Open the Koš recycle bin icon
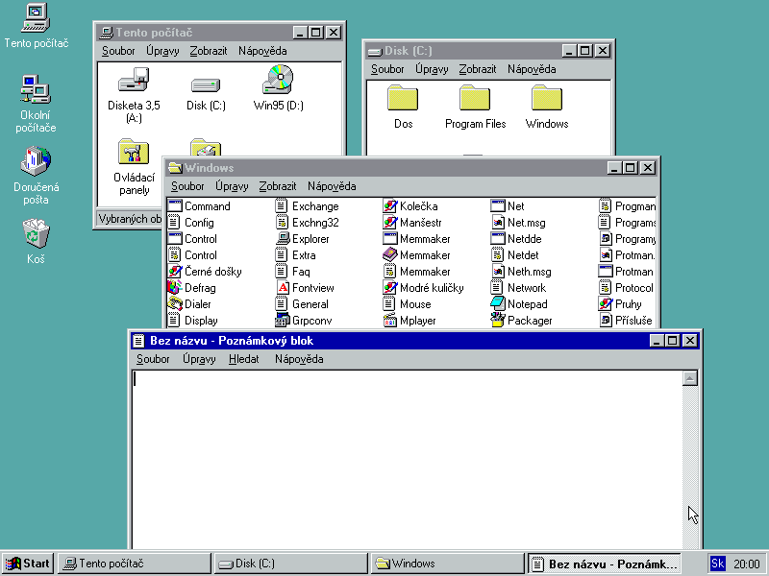769x576 pixels. tap(37, 234)
